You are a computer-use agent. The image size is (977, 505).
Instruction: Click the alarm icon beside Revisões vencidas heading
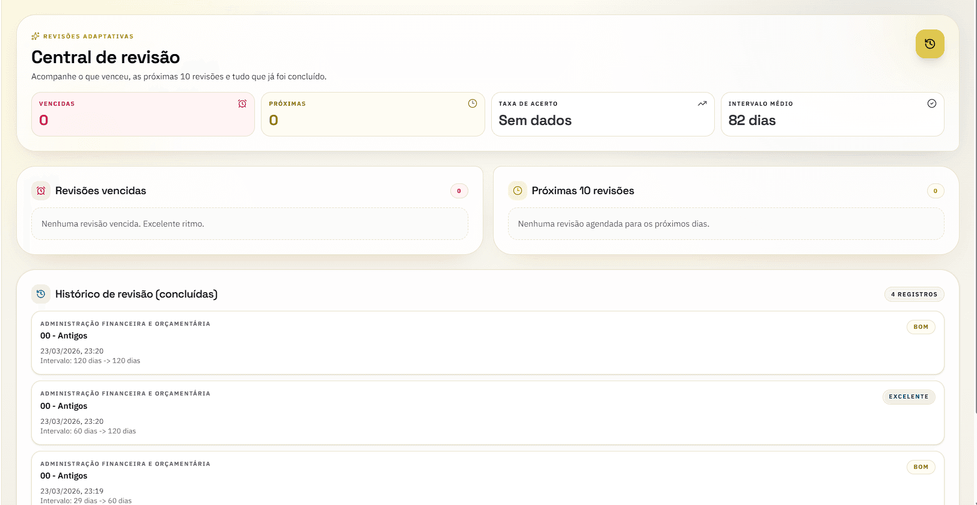[41, 191]
